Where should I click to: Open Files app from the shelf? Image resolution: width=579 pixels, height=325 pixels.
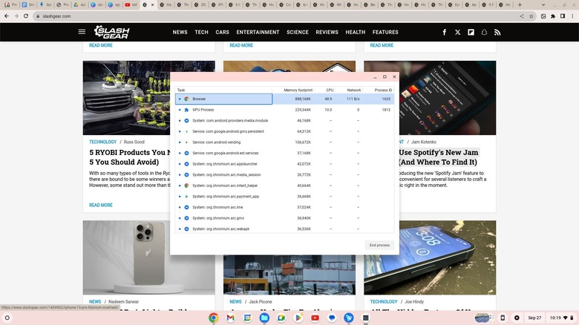pyautogui.click(x=264, y=318)
